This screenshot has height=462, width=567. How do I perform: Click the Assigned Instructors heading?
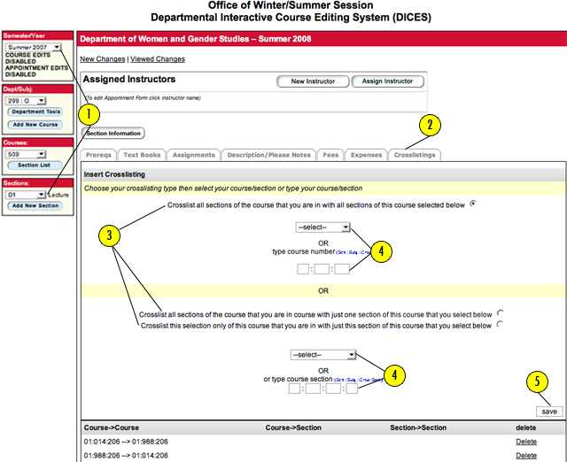pyautogui.click(x=129, y=79)
